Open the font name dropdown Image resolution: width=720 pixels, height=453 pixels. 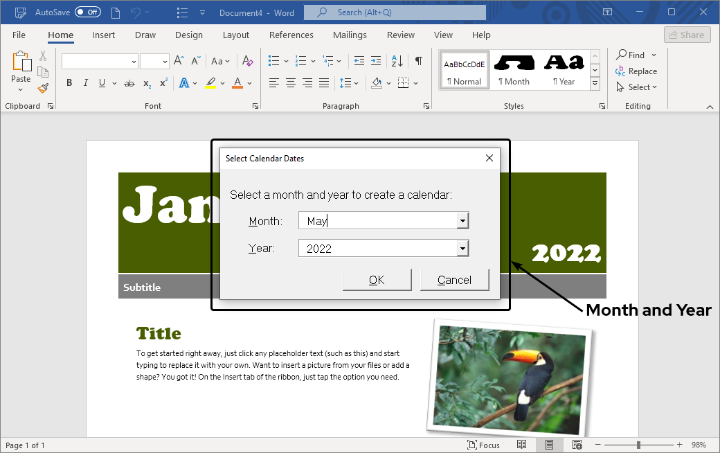click(x=134, y=62)
